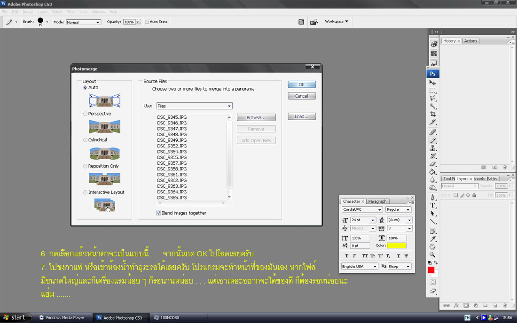The image size is (517, 323).
Task: Toggle Faux Bold in Character panel
Action: click(346, 256)
